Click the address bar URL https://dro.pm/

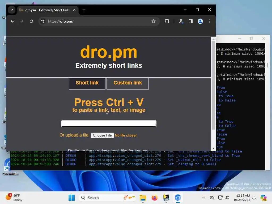pos(61,21)
